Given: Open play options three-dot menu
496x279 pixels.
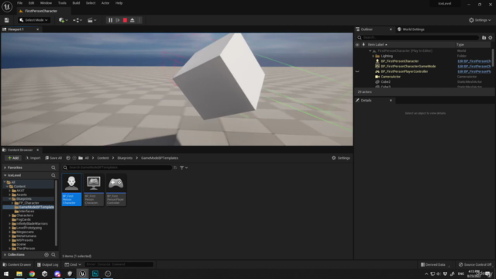Looking at the screenshot, I should (x=139, y=20).
